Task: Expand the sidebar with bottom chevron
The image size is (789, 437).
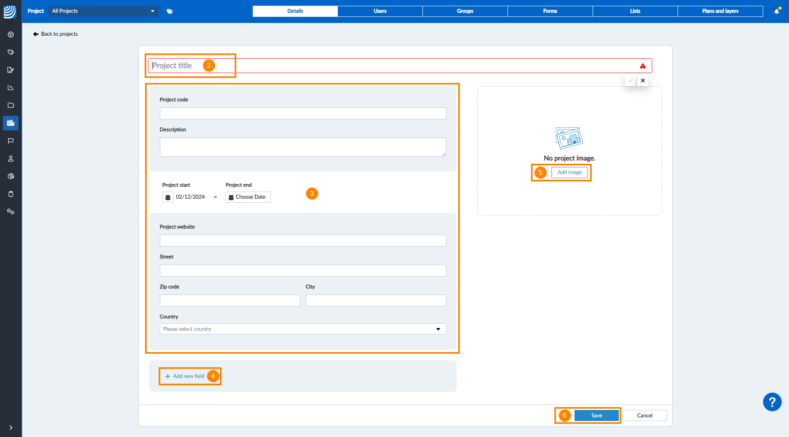Action: tap(11, 427)
